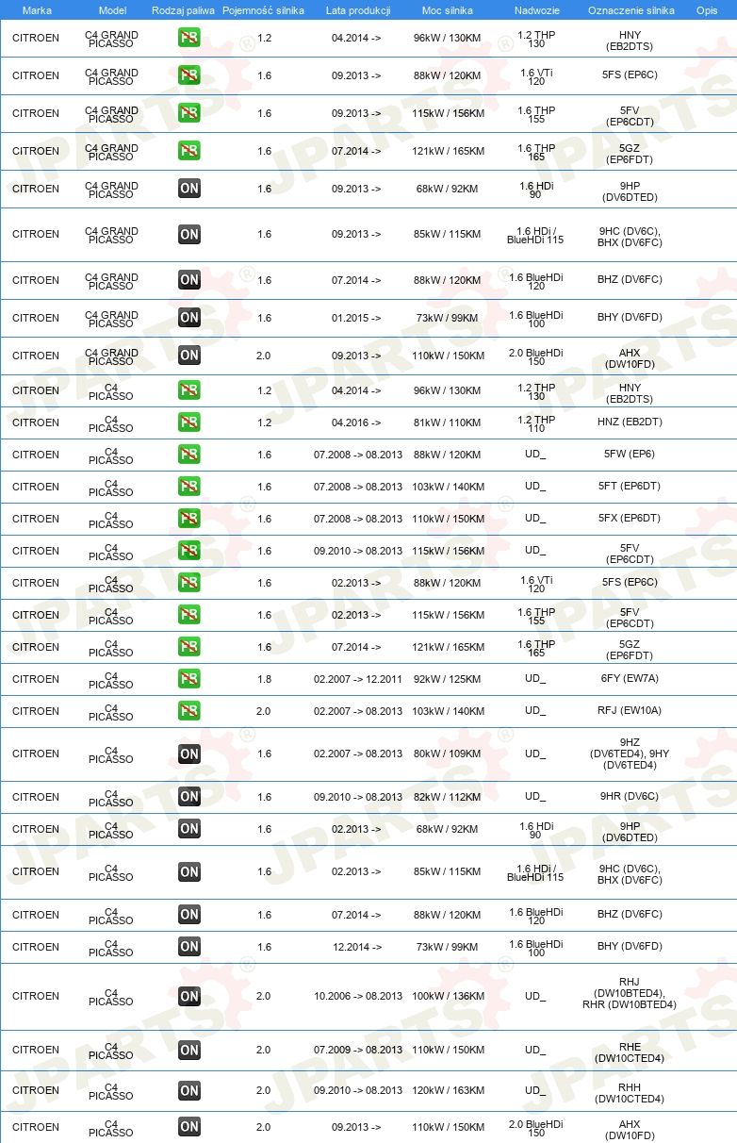Click the diesel ON icon in the C4 Grand Picasso 9HC row
This screenshot has height=1143, width=737.
point(189,234)
